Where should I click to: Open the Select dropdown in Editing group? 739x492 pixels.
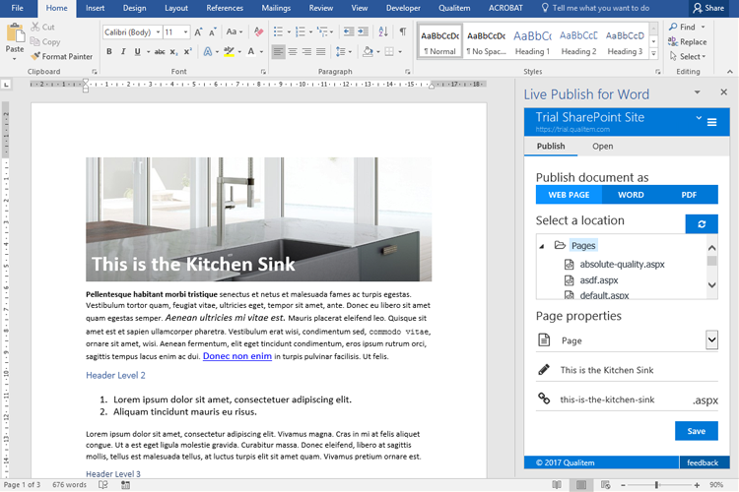pos(688,56)
